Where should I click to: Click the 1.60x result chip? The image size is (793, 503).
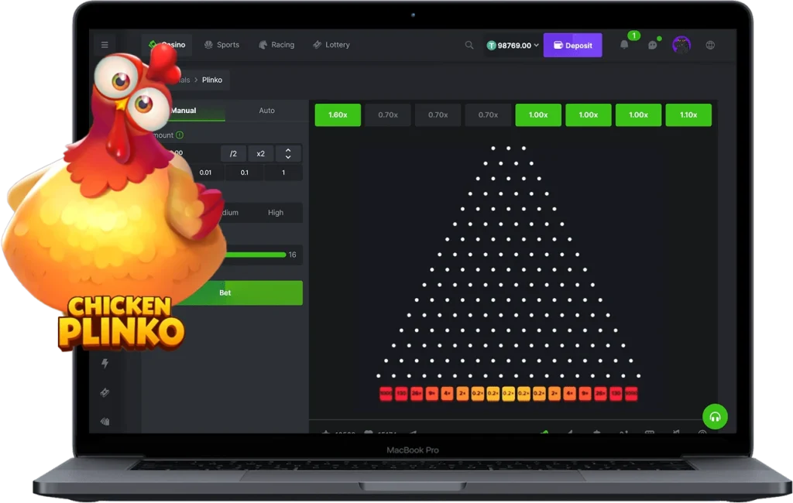(x=338, y=115)
